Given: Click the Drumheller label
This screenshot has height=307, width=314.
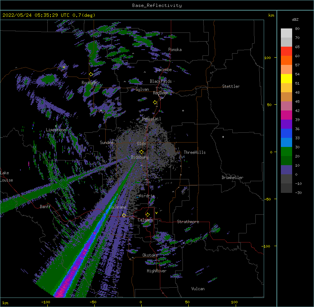Looking at the screenshot, I should (232, 178).
